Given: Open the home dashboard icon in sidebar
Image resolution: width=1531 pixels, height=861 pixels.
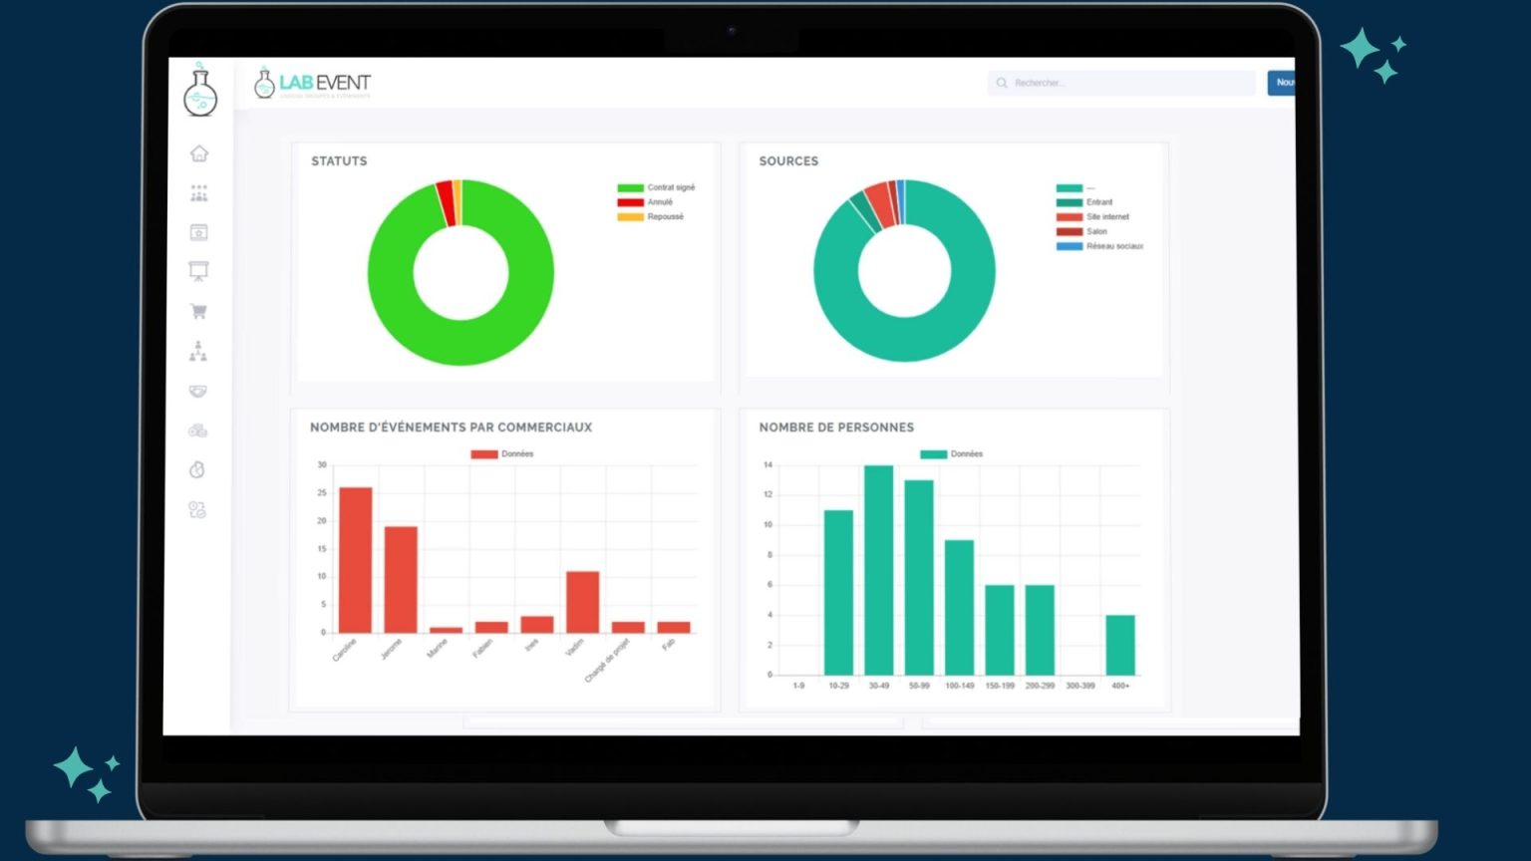Looking at the screenshot, I should pos(199,152).
